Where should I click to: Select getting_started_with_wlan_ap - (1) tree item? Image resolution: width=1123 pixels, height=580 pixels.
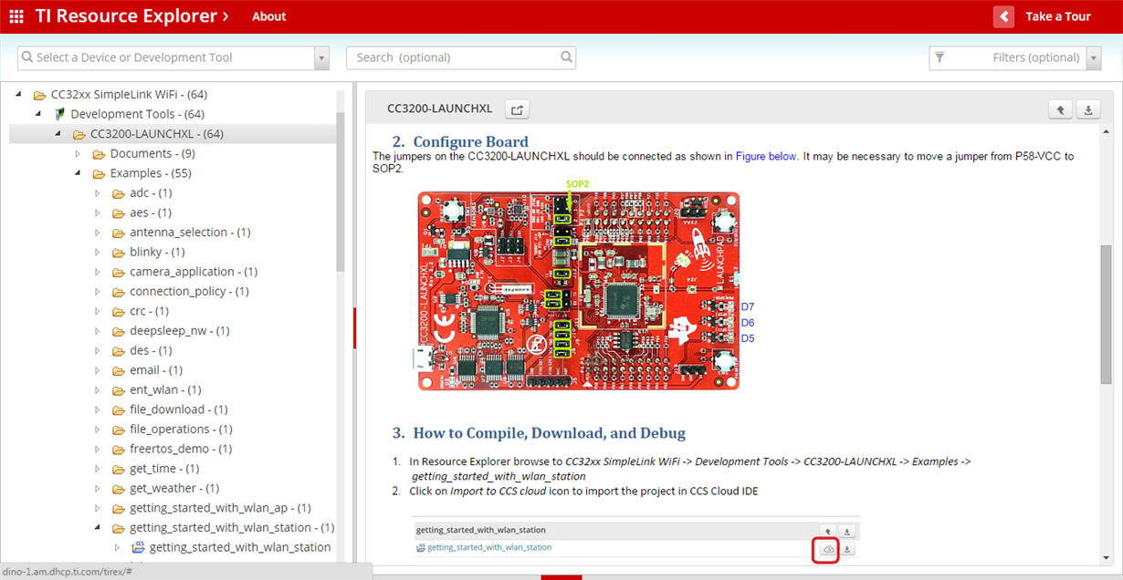coord(220,508)
